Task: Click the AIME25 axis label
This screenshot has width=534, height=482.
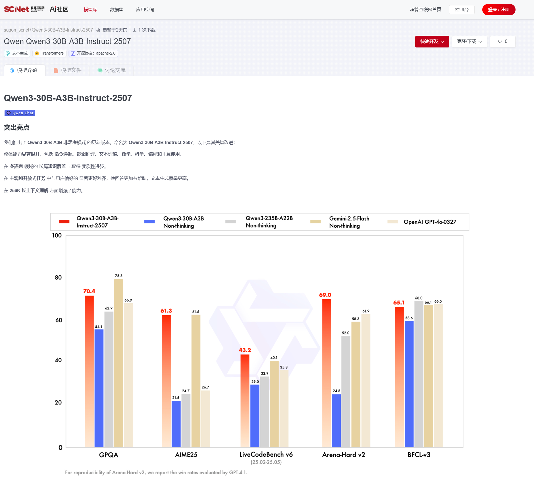Action: (x=186, y=455)
